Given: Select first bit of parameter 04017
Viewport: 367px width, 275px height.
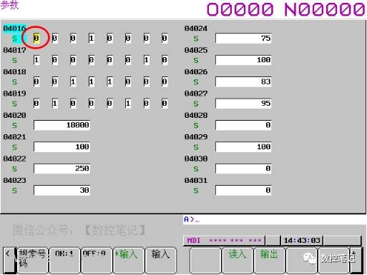Looking at the screenshot, I should coord(36,60).
